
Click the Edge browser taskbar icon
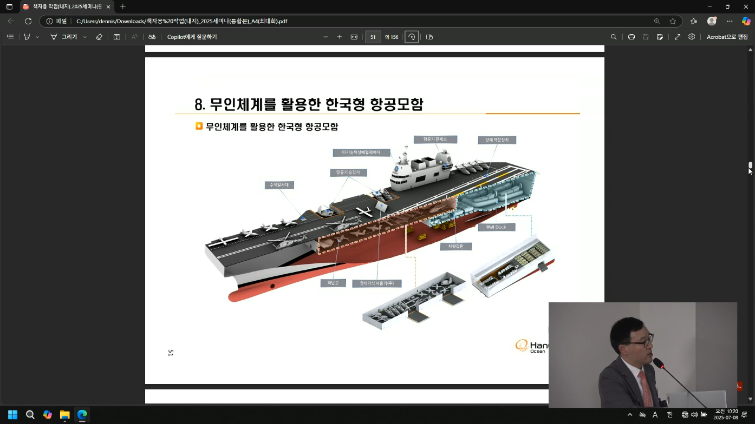click(82, 415)
